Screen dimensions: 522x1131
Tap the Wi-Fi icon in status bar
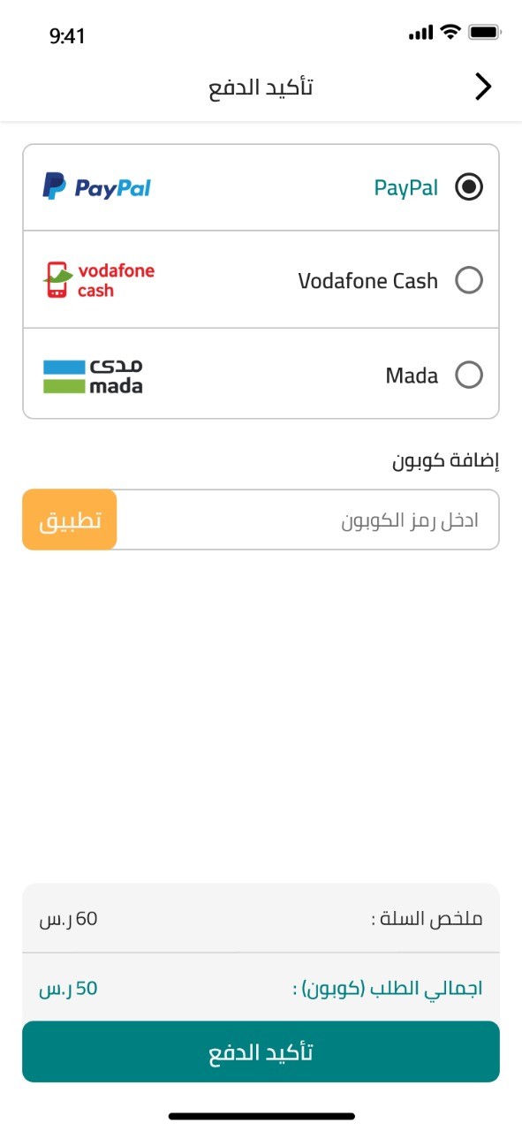[450, 33]
